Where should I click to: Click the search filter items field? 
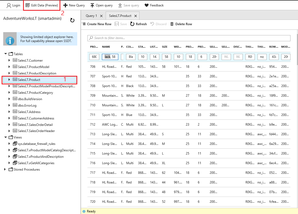(x=189, y=38)
